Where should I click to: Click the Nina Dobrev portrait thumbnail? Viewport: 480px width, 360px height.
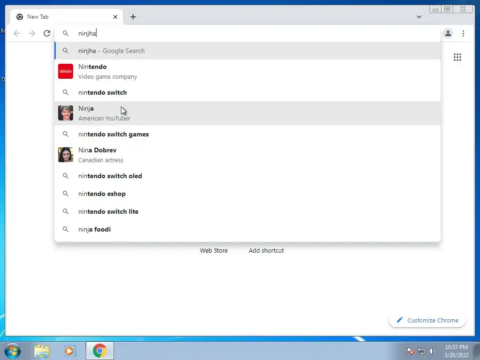point(66,155)
